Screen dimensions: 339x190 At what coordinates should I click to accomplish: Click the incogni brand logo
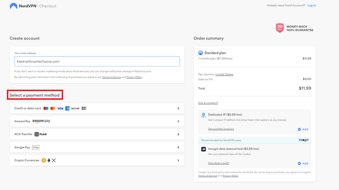304,140
